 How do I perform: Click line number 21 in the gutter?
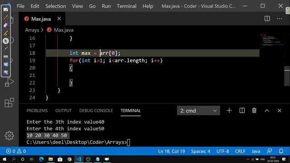pos(32,75)
